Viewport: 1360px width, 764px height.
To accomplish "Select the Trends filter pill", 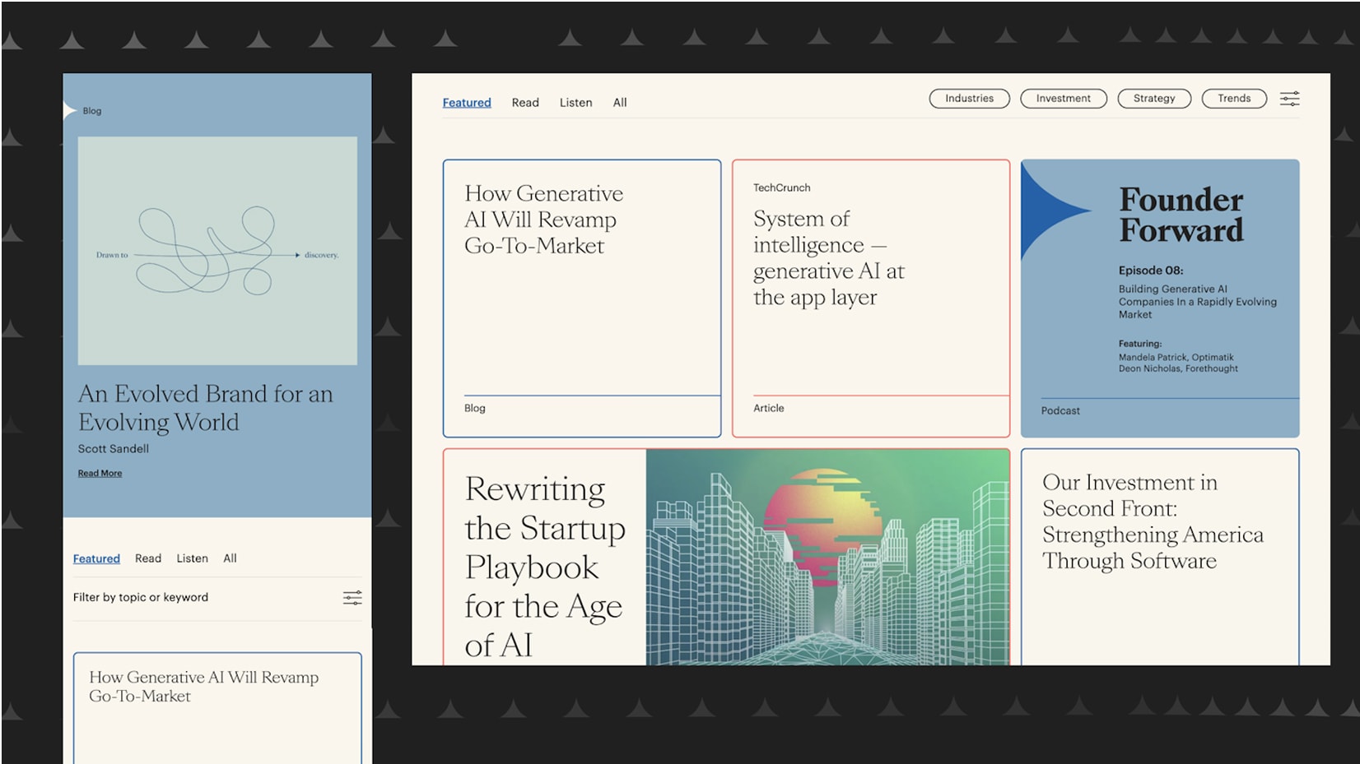I will (1233, 99).
